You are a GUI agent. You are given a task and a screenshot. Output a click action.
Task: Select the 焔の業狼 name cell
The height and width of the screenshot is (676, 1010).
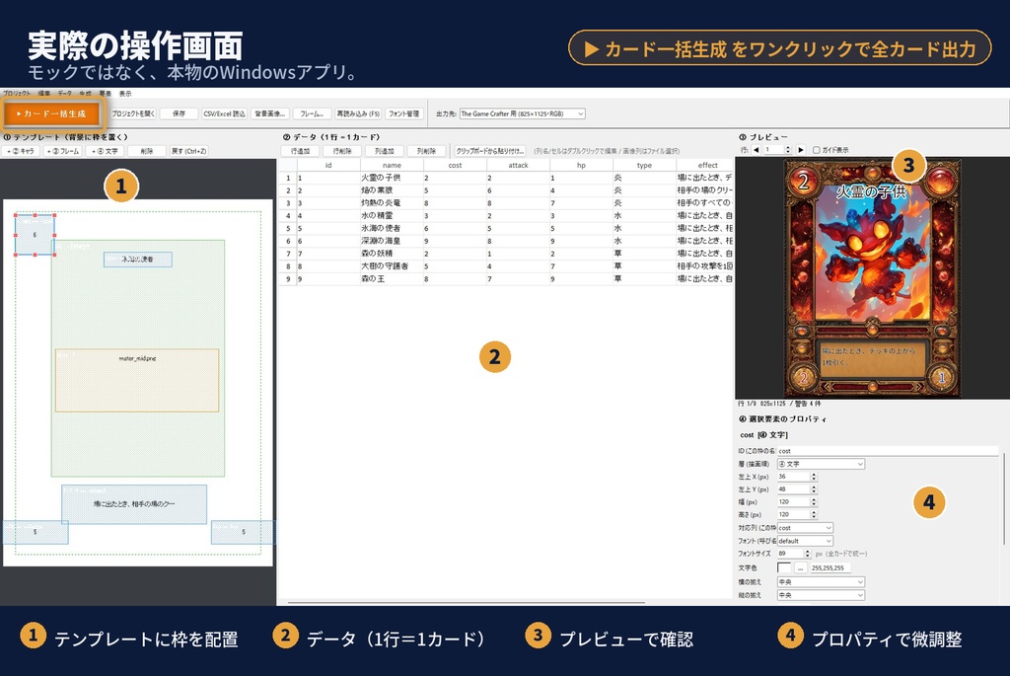pyautogui.click(x=392, y=190)
